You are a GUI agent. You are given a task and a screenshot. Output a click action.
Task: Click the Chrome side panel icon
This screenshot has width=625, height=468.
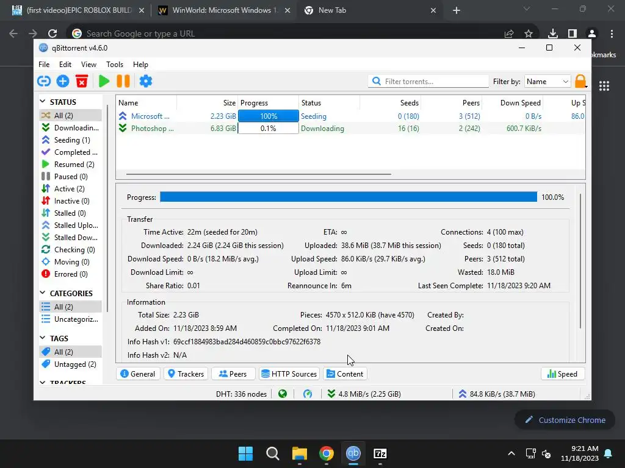pos(573,34)
